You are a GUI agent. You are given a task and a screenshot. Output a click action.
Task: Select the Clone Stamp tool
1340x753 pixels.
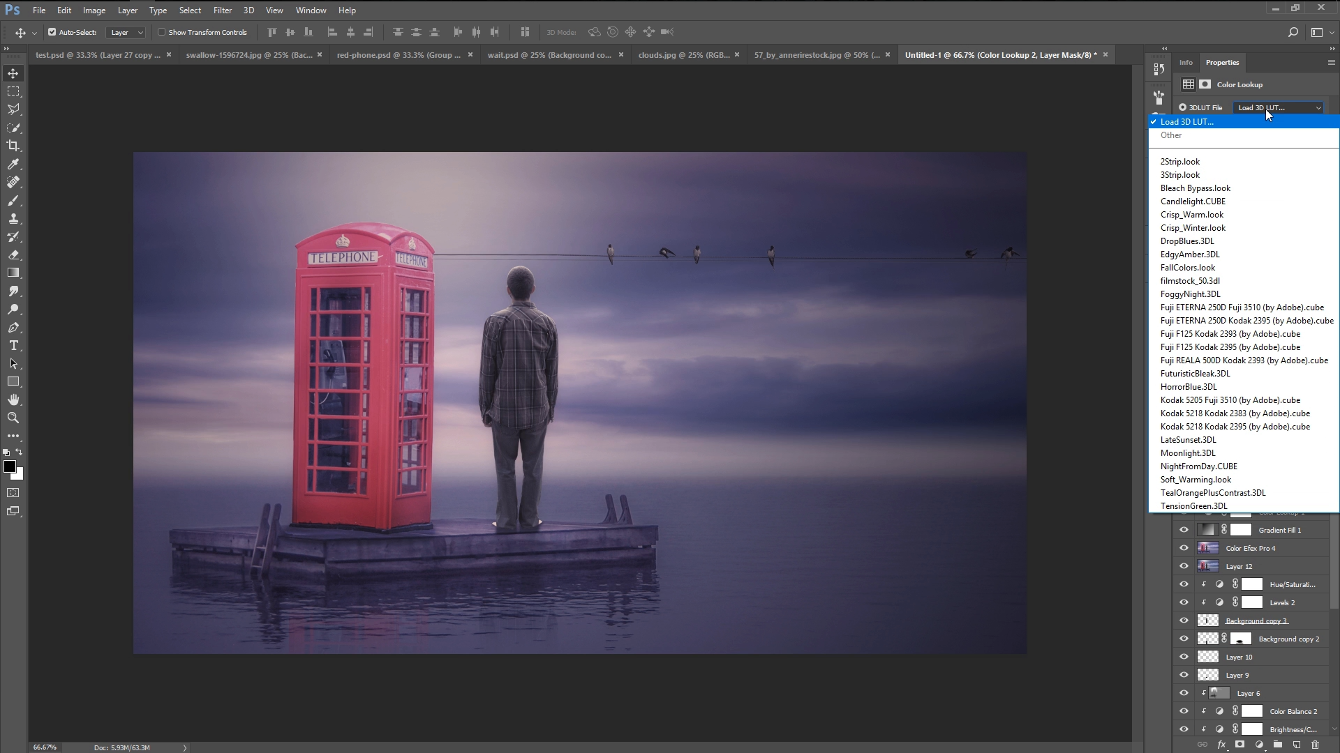(13, 219)
